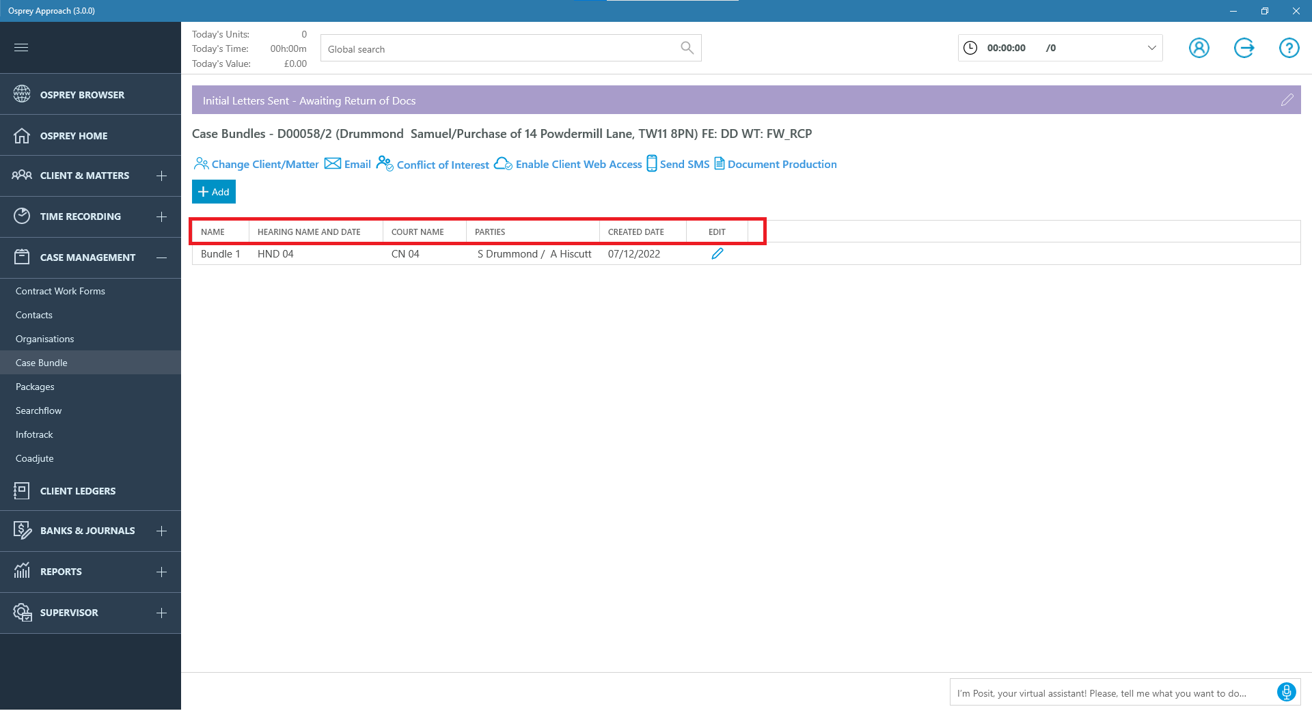Expand the Time Recording section
The image size is (1312, 711).
point(161,217)
